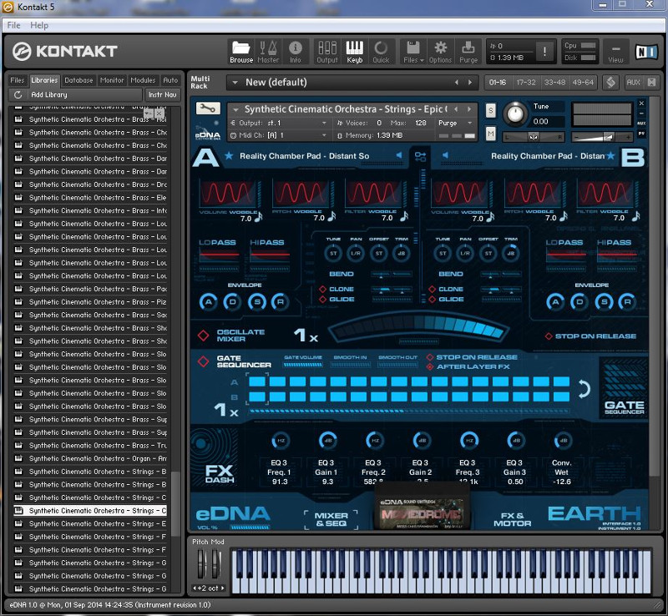Image resolution: width=668 pixels, height=616 pixels.
Task: Open the Help menu
Action: (39, 25)
